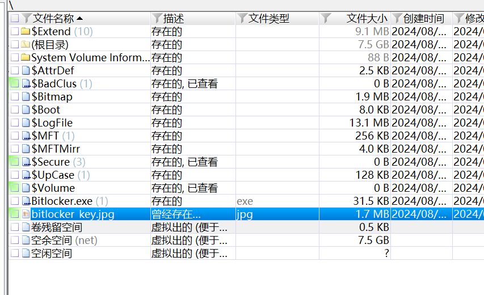Screen dimensions: 484x295
Task: Open the filter for 描述 column
Action: 157,18
